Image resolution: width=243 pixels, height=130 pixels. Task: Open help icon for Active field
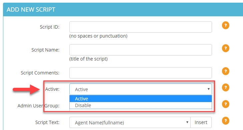click(x=225, y=87)
